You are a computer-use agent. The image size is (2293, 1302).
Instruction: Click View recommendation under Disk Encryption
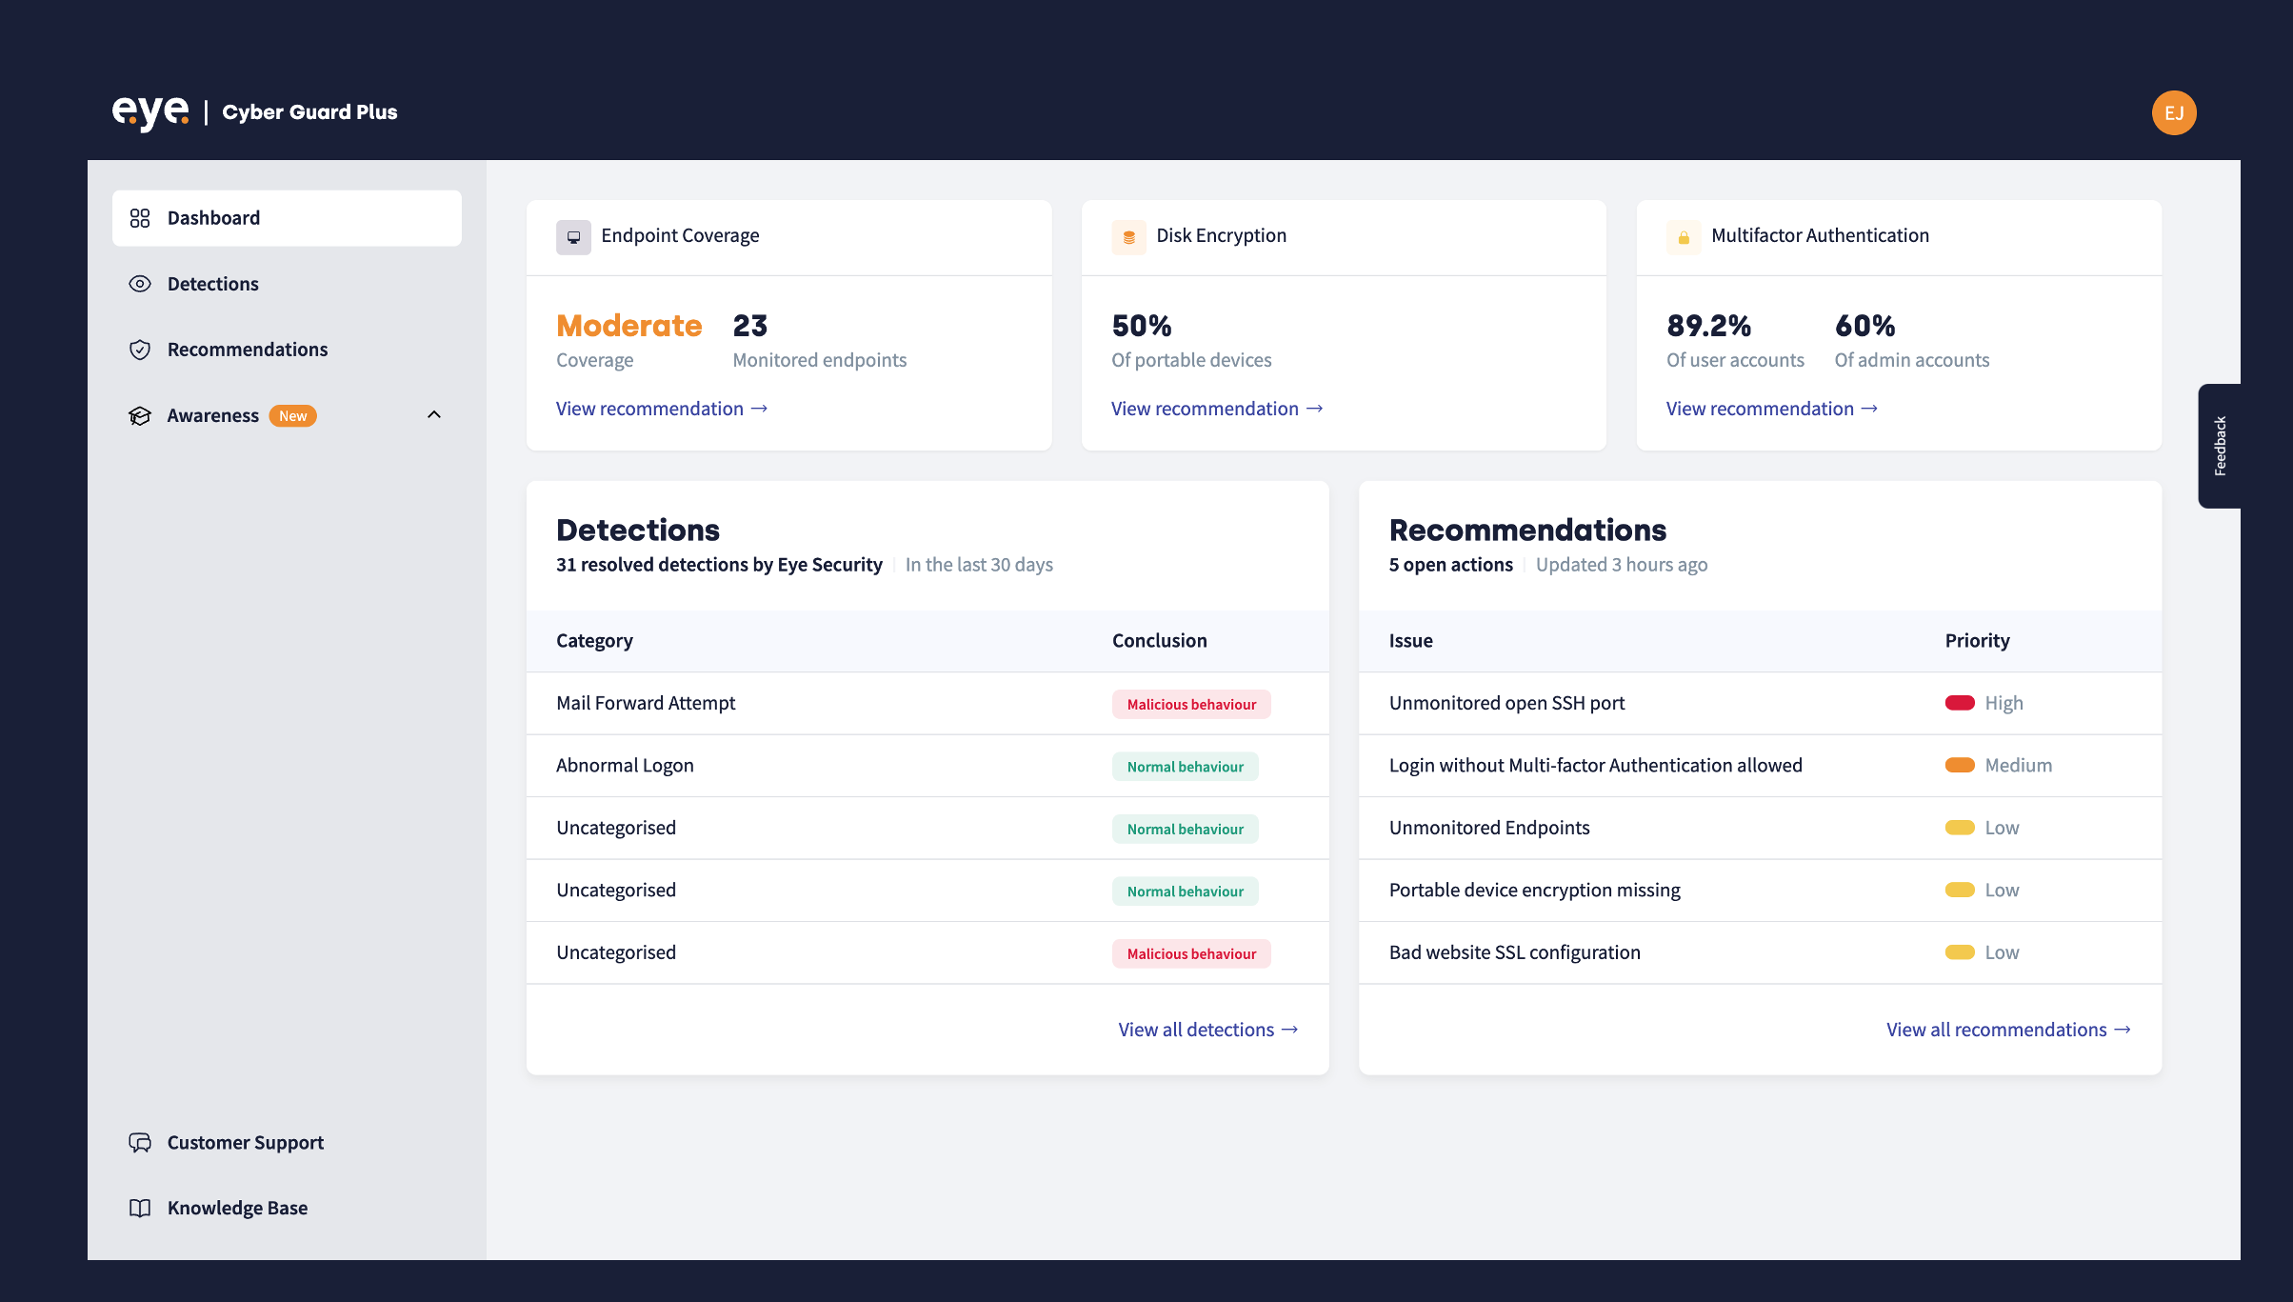[1216, 409]
